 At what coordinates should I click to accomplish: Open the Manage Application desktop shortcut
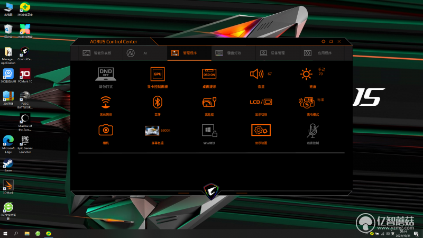click(8, 56)
